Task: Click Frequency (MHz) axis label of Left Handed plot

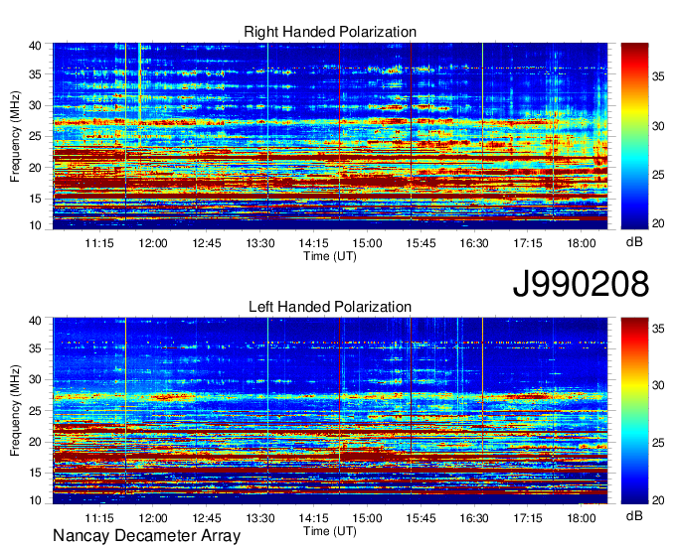Action: pos(15,411)
